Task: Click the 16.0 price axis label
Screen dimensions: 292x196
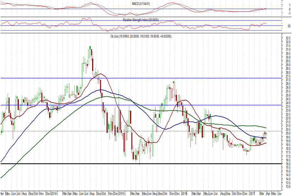Action: [x=288, y=164]
